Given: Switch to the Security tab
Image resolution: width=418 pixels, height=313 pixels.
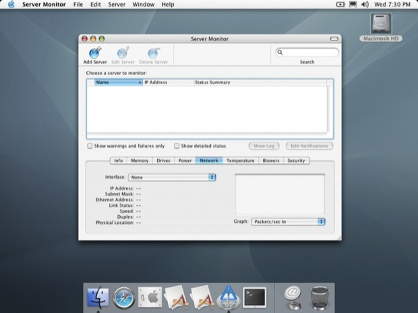Looking at the screenshot, I should click(296, 161).
